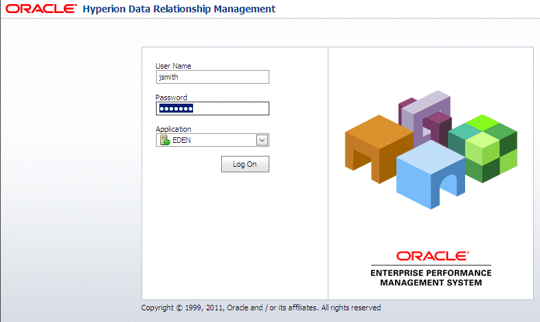Image resolution: width=540 pixels, height=322 pixels.
Task: Click the Oracle logo in header
Action: click(x=41, y=9)
